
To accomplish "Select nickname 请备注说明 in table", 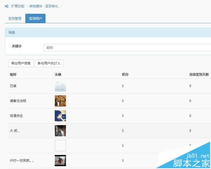I will [x=18, y=101].
